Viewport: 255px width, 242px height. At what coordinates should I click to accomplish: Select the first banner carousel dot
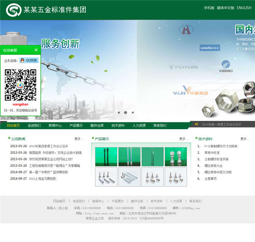(119, 113)
